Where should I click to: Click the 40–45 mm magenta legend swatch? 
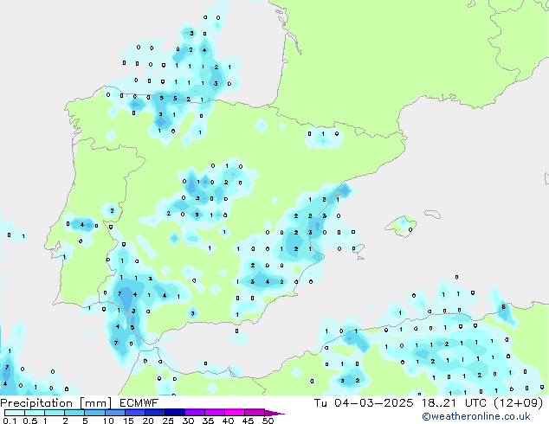[235, 413]
